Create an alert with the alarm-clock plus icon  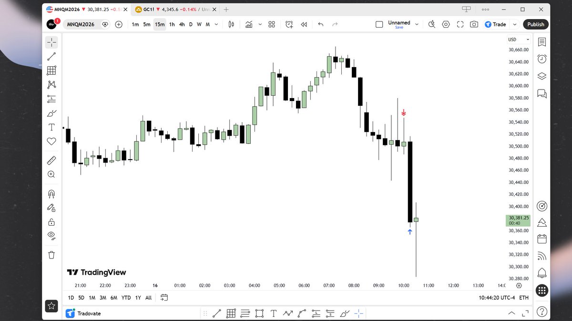coord(289,24)
